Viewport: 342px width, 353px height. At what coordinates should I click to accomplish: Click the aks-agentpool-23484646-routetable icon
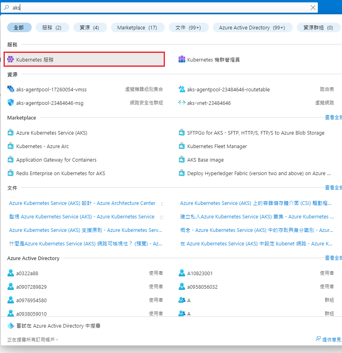tap(182, 89)
